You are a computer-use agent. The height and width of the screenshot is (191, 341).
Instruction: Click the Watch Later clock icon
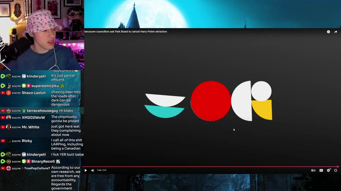328,32
